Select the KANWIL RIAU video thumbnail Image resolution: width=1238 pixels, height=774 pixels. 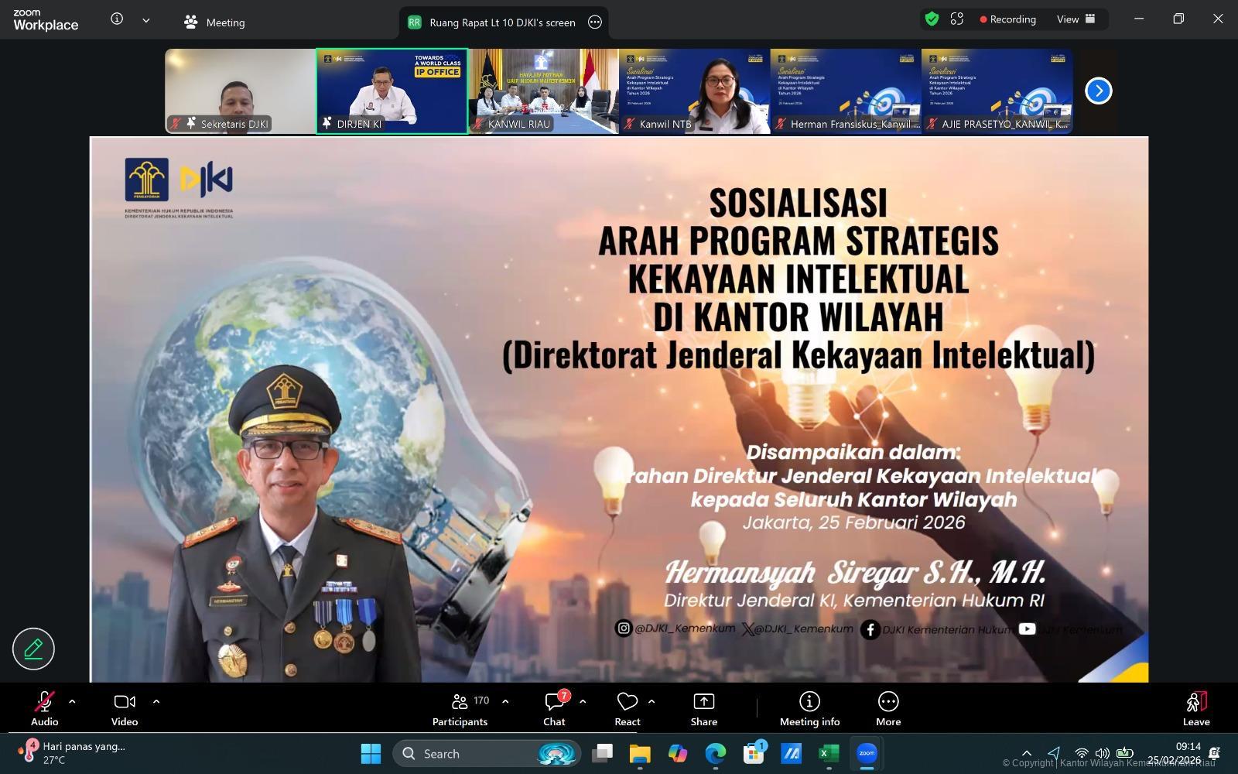pyautogui.click(x=542, y=91)
